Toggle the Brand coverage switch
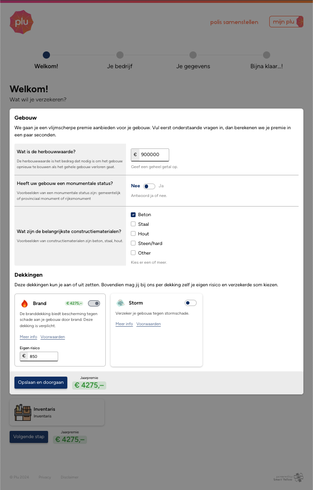 tap(94, 304)
